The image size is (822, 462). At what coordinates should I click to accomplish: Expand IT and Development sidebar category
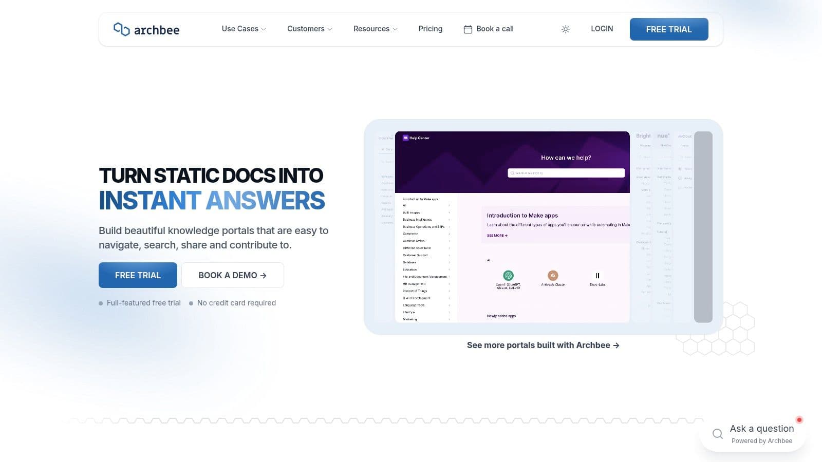(426, 298)
